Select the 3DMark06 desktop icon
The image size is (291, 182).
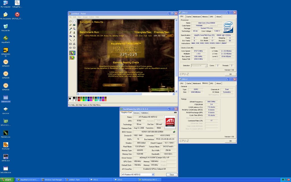coord(6,86)
